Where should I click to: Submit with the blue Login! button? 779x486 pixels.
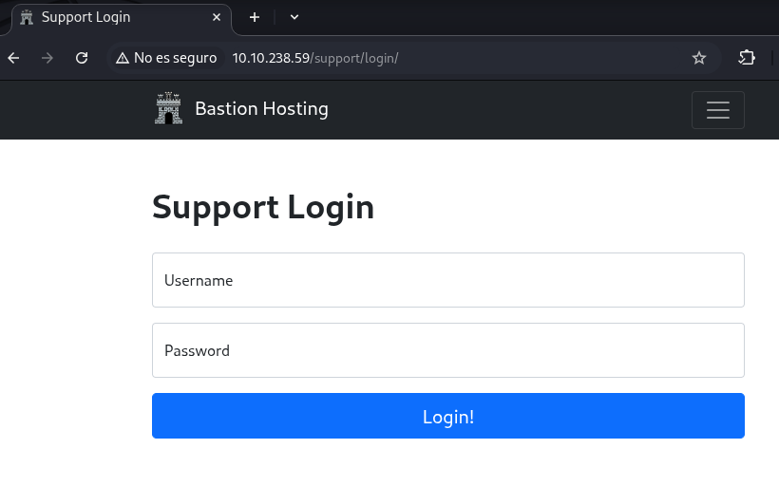click(448, 416)
